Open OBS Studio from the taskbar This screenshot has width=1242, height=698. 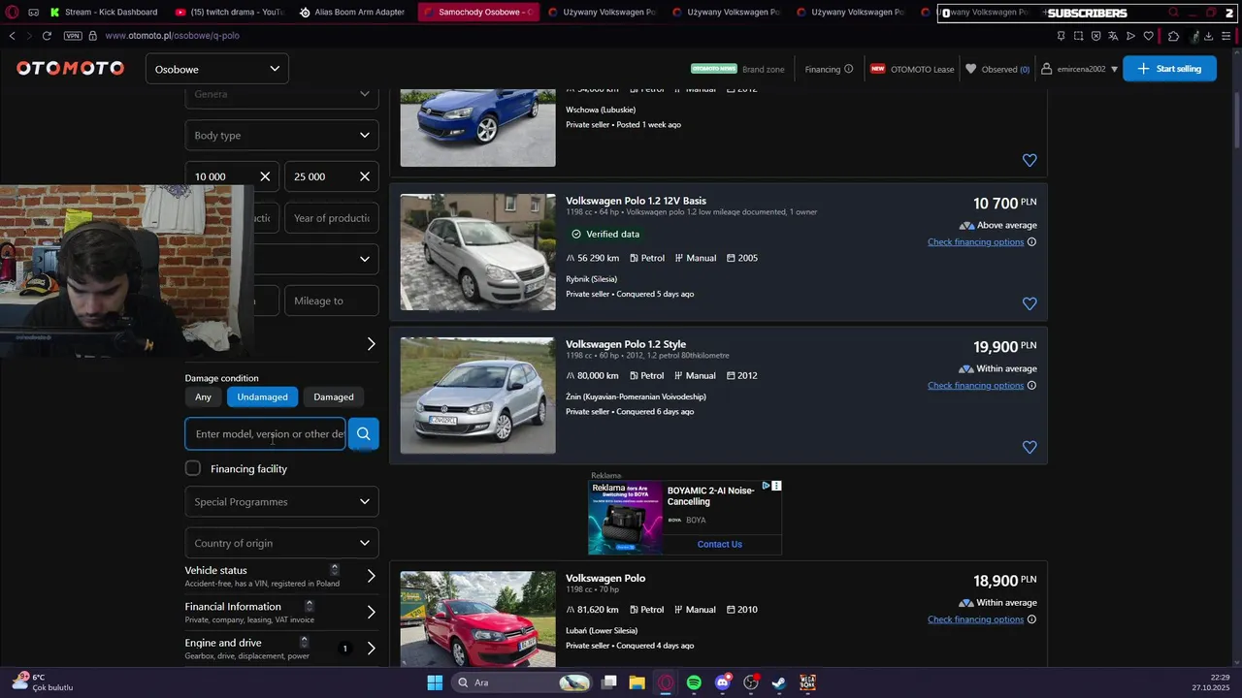(750, 682)
